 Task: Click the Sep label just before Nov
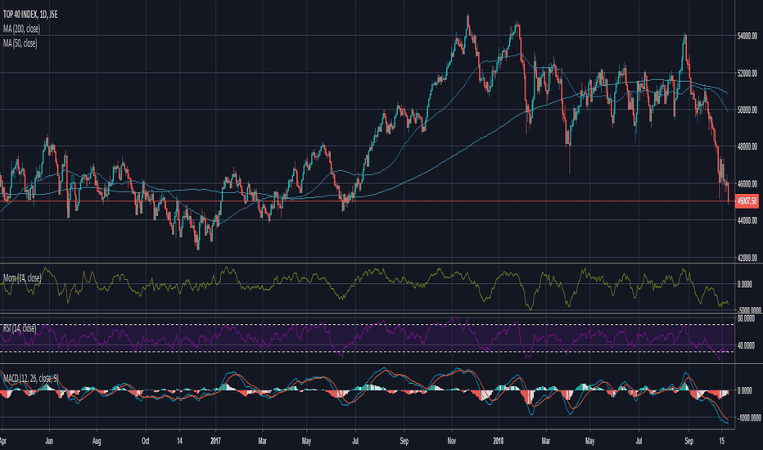click(x=404, y=441)
